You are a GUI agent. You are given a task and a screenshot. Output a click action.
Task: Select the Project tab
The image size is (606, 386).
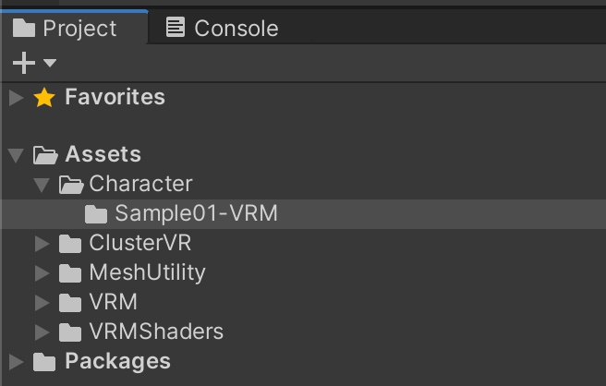tap(65, 28)
